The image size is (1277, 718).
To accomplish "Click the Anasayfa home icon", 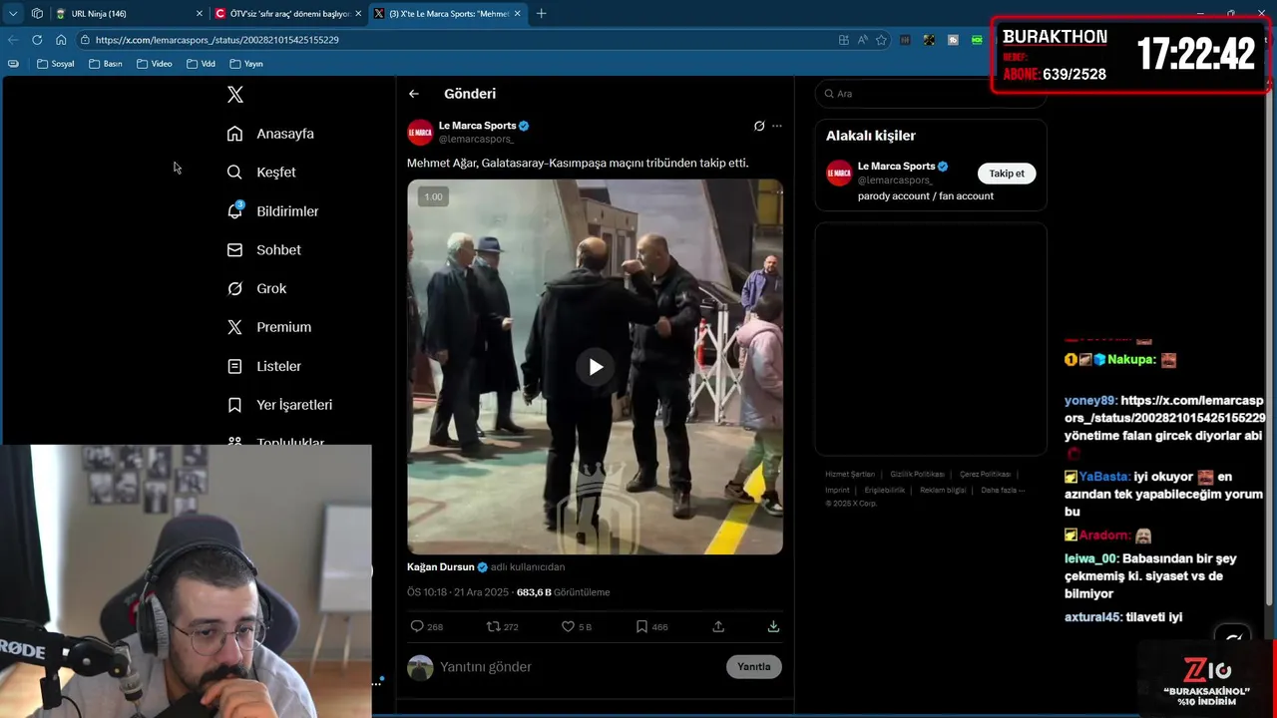I will (235, 134).
